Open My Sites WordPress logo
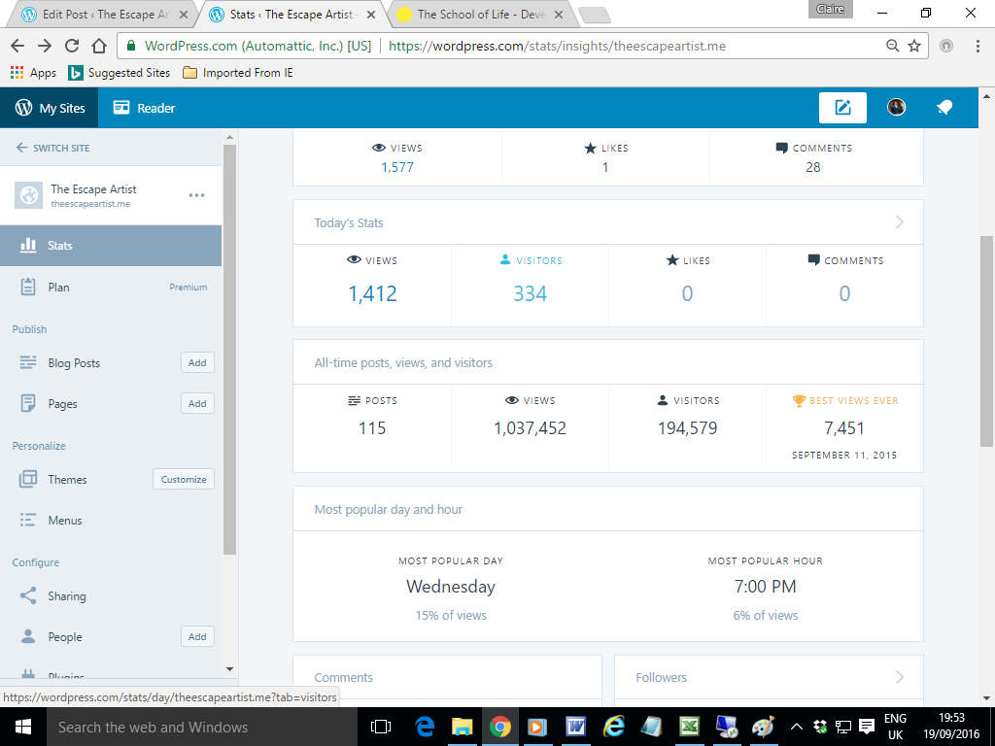 tap(24, 108)
